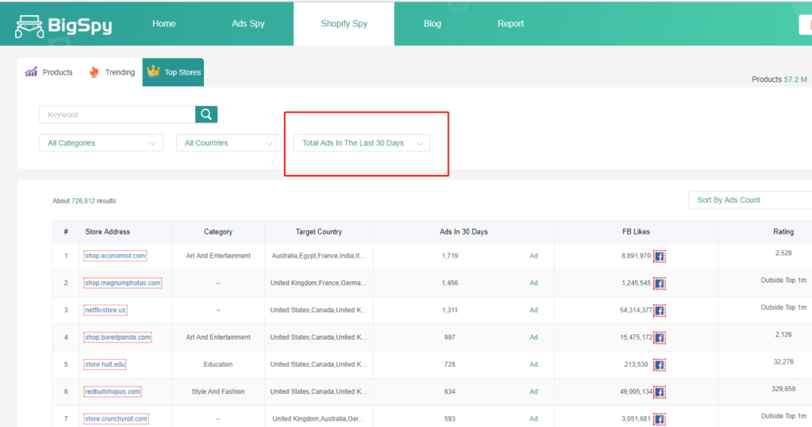Viewport: 812px width, 427px height.
Task: Click Ad link in store.hult.edu row
Action: 534,364
